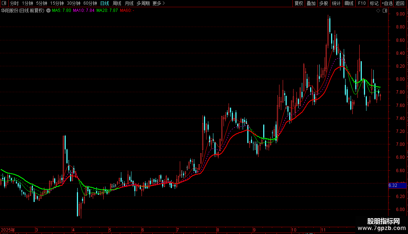Viewport: 408px width, 234px height.
Task: Expand the 更多 periods menu
Action: coord(159,3)
